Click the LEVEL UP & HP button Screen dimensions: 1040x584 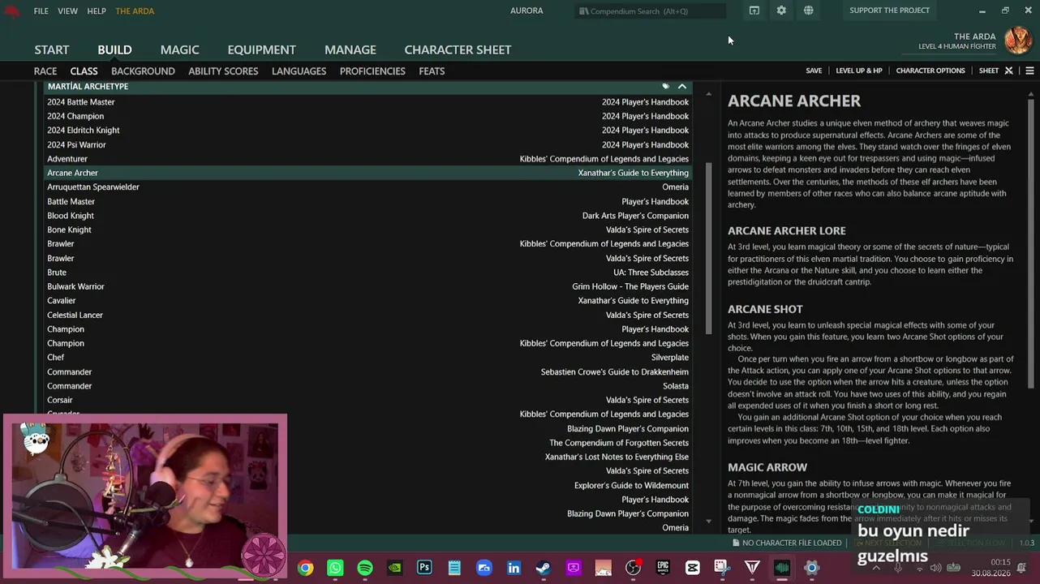(859, 71)
